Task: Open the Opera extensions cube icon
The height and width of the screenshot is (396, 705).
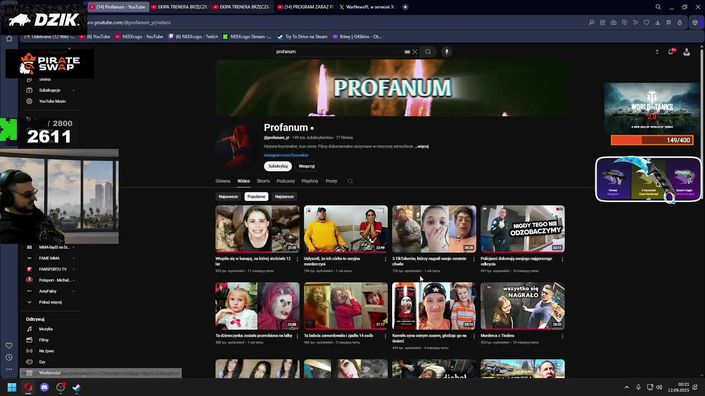Action: click(695, 23)
